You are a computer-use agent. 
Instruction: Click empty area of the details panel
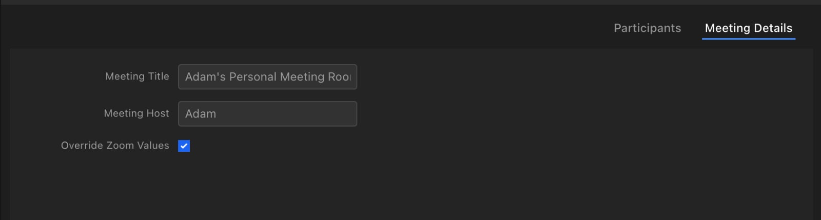point(513,154)
